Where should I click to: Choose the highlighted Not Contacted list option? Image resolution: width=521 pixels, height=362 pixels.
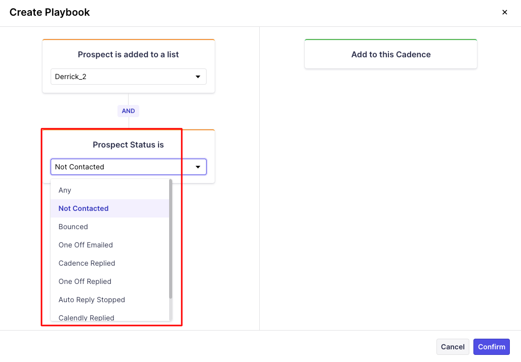point(84,208)
